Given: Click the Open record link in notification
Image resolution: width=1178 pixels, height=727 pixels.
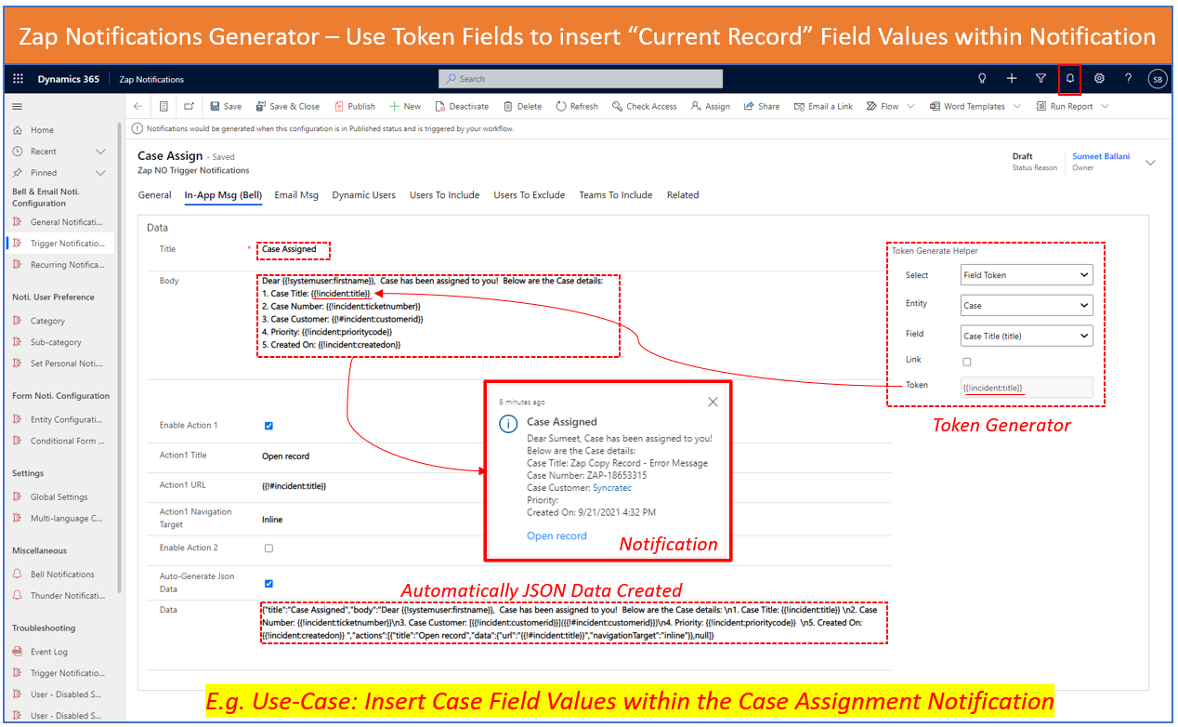Looking at the screenshot, I should [x=556, y=535].
